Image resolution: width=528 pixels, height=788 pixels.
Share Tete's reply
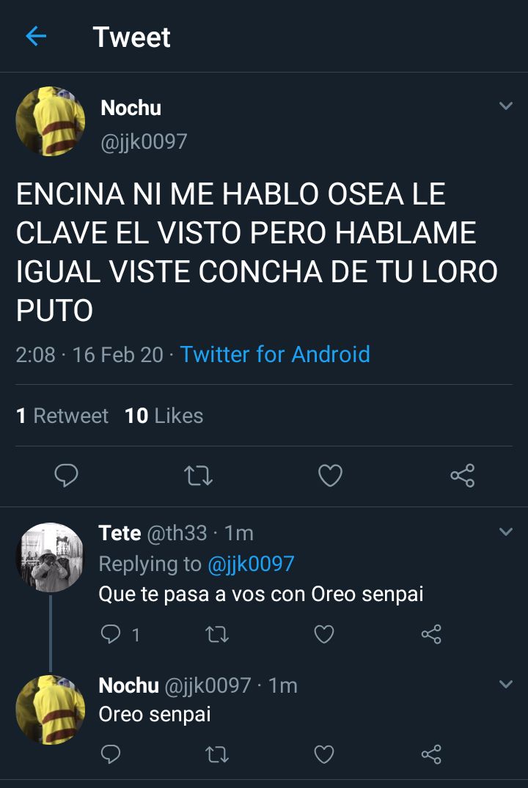pos(431,634)
